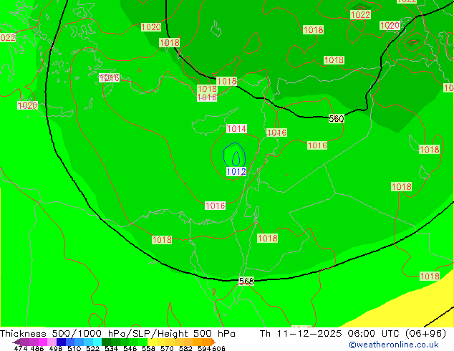Click the small blue teardrop contour inside the low
Viewport: 454px width, 351px height.
point(236,159)
